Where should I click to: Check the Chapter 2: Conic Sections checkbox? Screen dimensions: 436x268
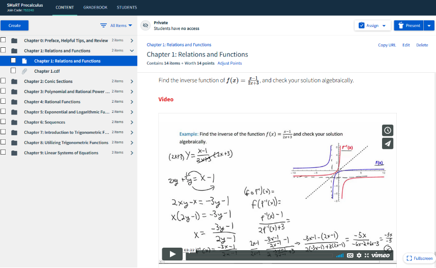click(3, 81)
